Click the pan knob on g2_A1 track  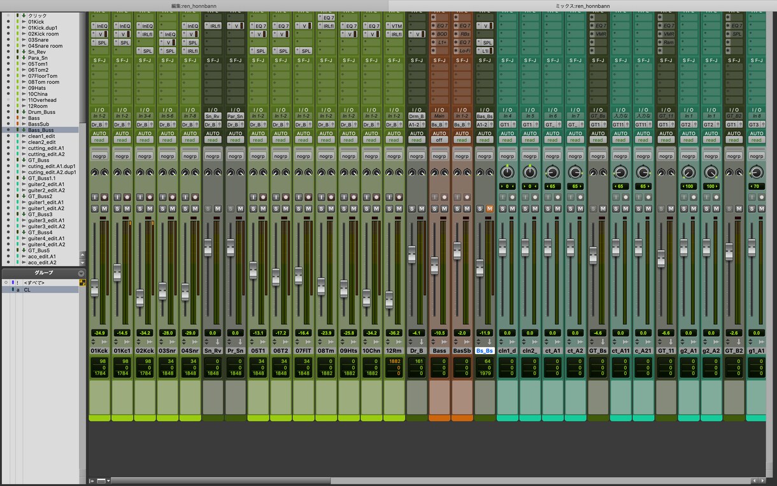(688, 172)
